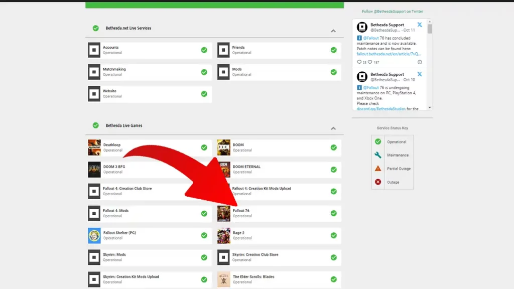Screen dimensions: 514x289
Task: Click the Bethesda Support avatar on Oct 11 tweet
Action: pyautogui.click(x=362, y=27)
